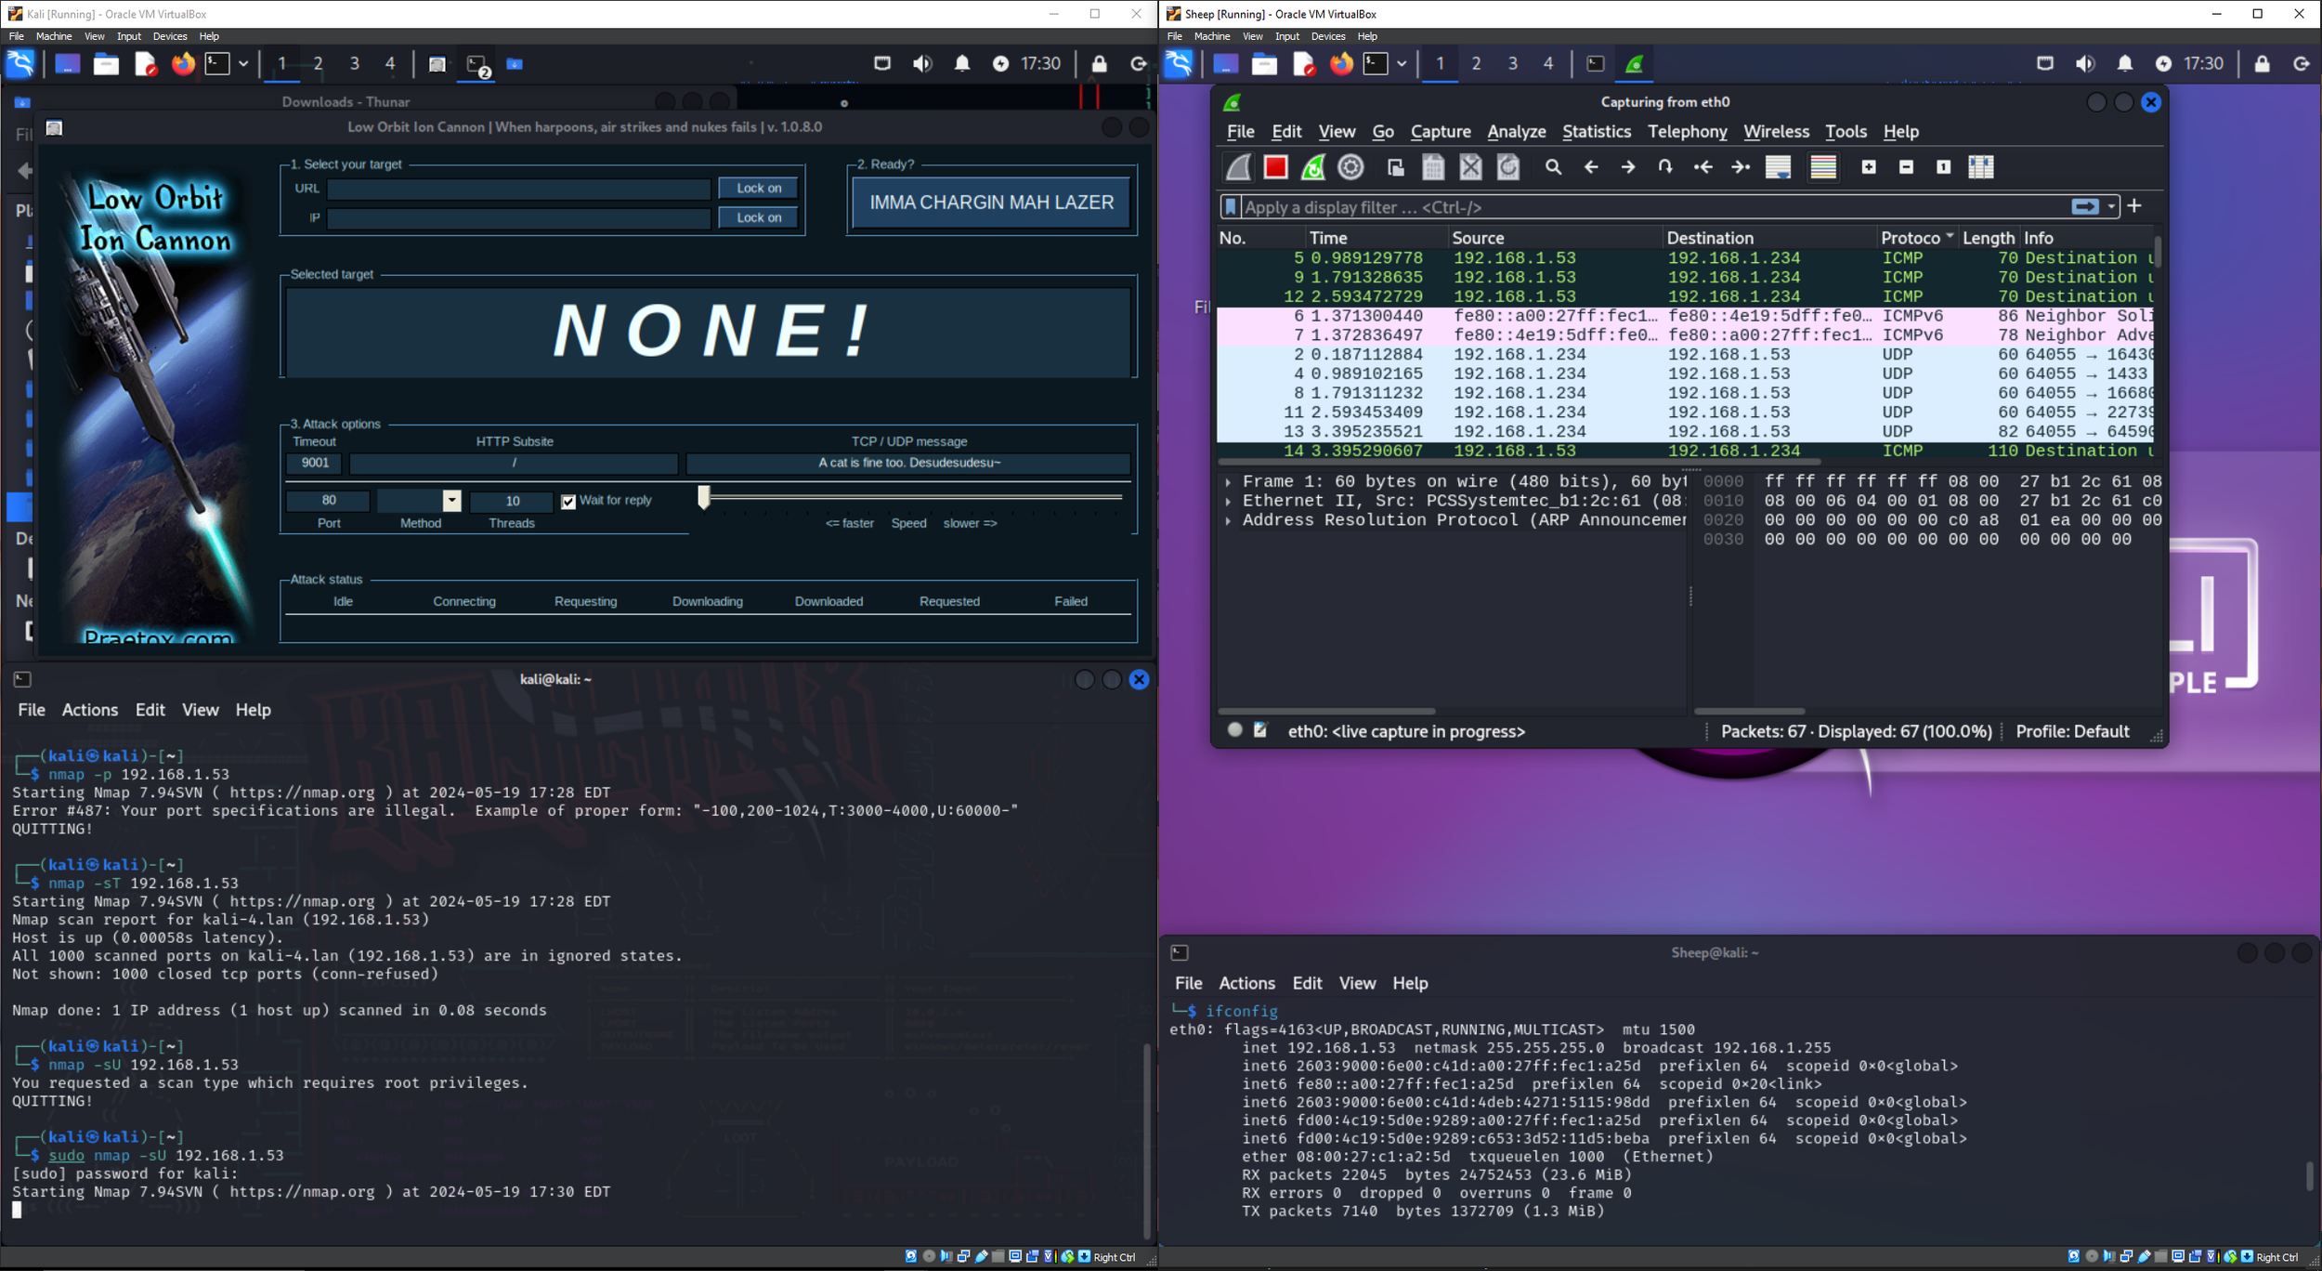Open Wireshark capture options gear

[1350, 167]
